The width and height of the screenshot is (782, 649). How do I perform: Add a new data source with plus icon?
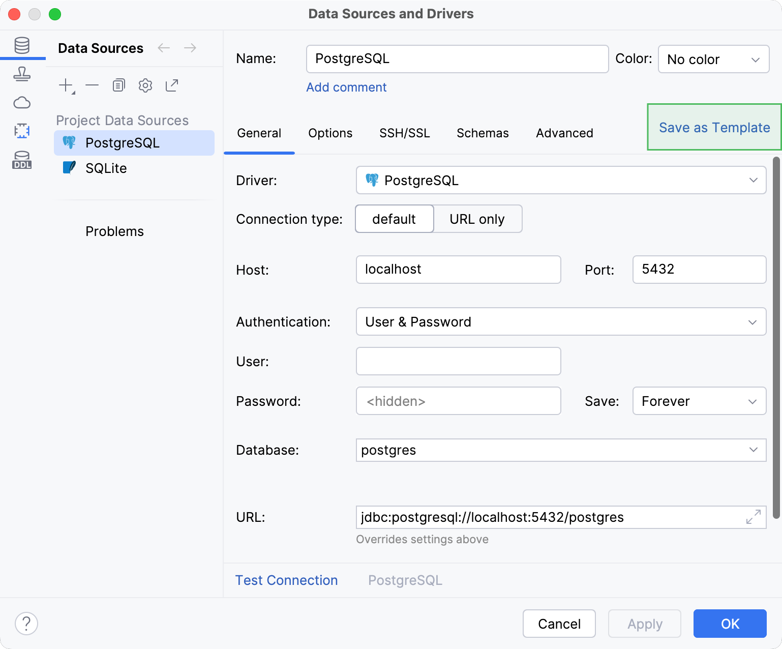pos(66,85)
